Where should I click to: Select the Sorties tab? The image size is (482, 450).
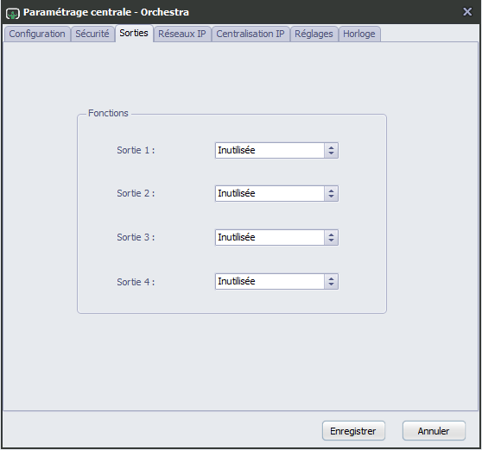click(x=134, y=33)
